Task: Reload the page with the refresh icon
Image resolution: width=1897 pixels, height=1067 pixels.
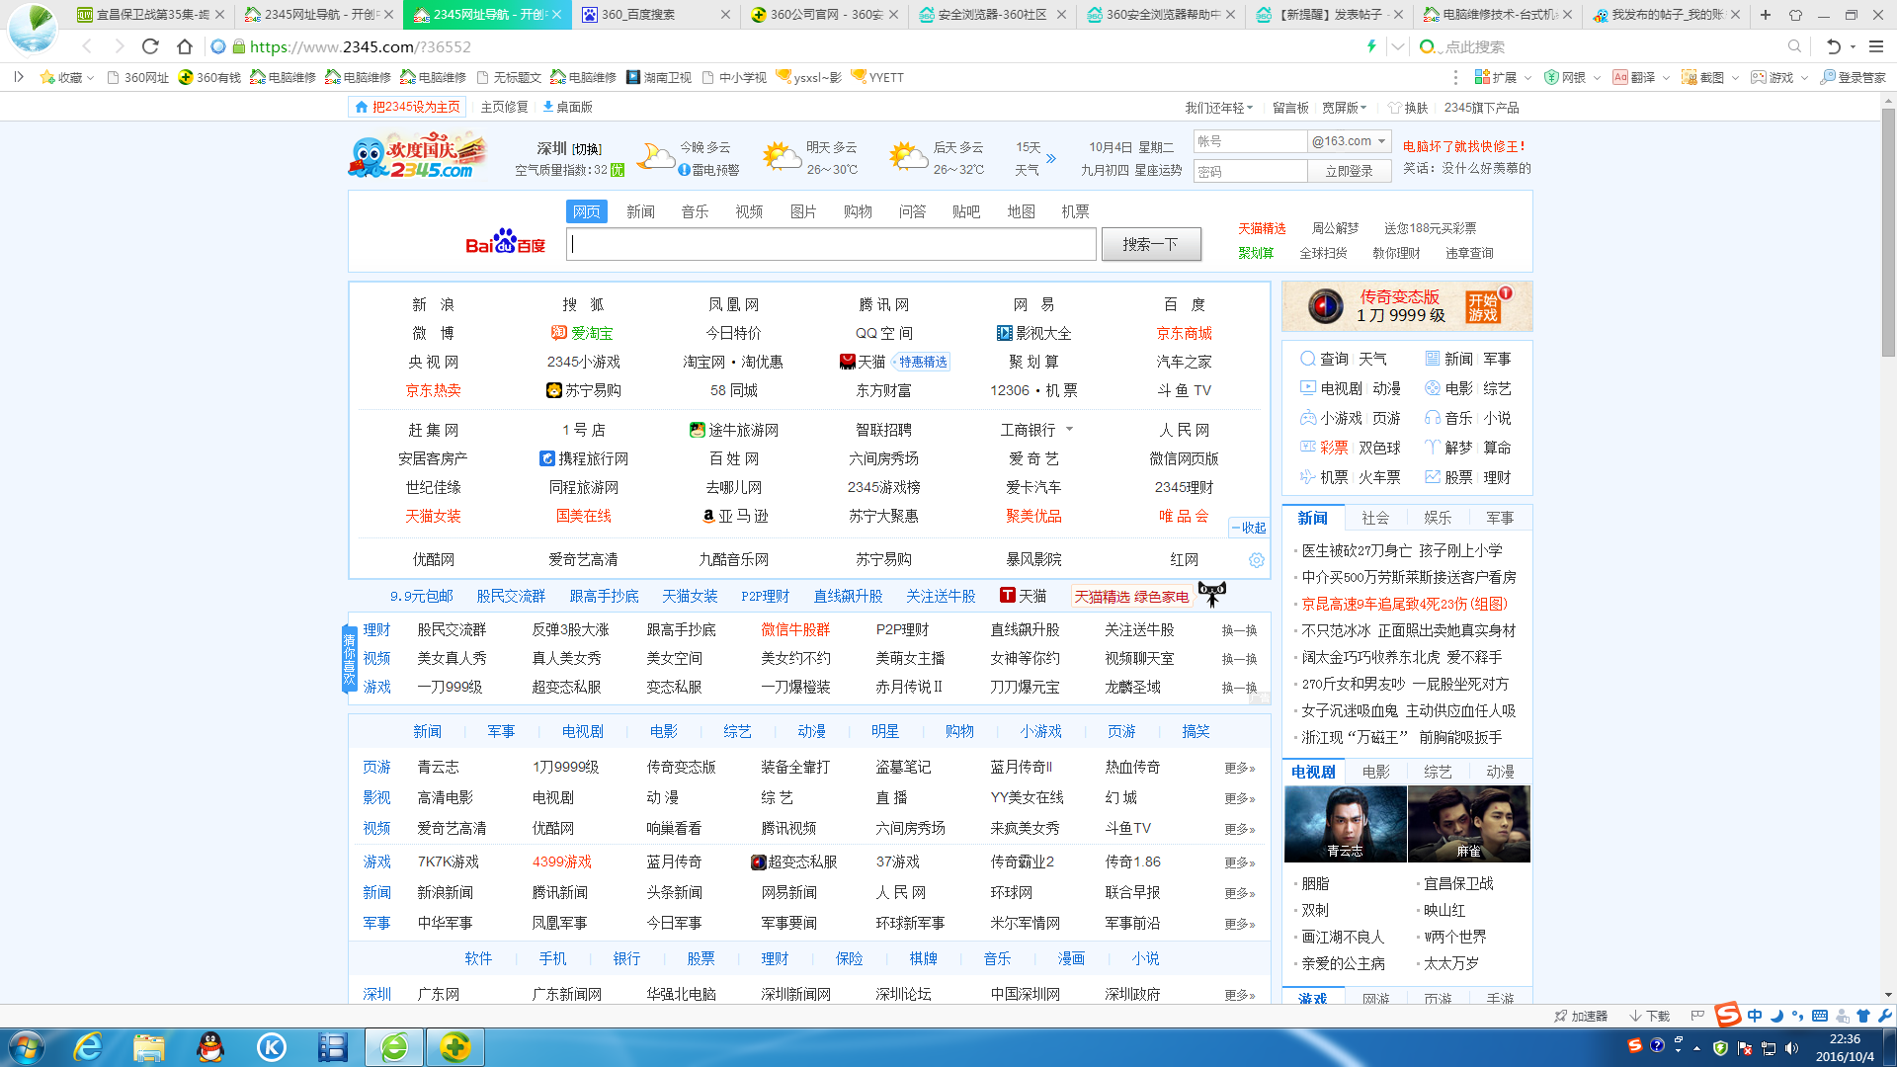Action: tap(150, 46)
